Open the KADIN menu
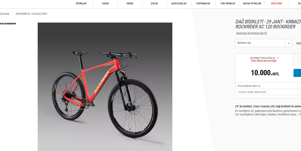Viewport: 301px width, 151px height. pyautogui.click(x=105, y=4)
